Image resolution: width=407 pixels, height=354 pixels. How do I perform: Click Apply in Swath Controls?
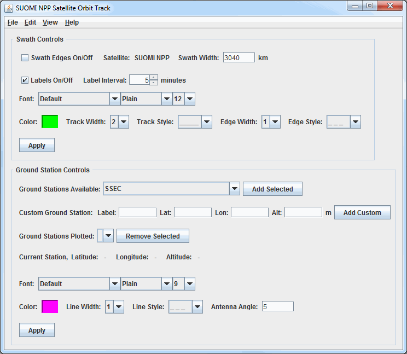pos(37,145)
